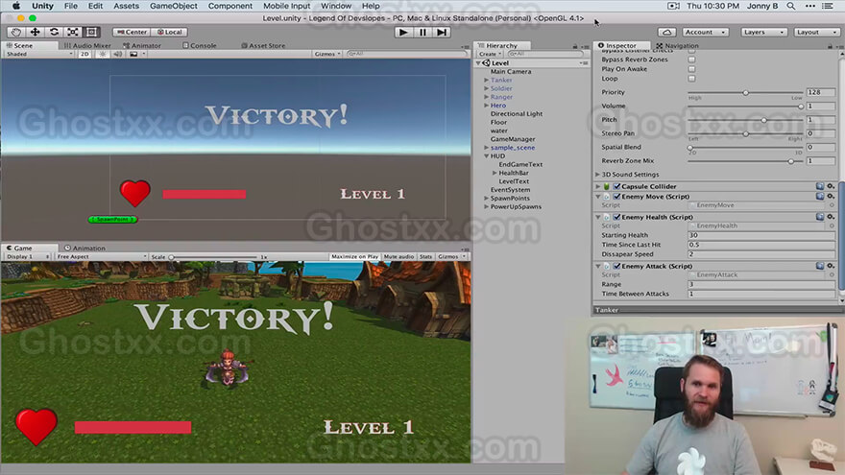This screenshot has height=475, width=845.
Task: Open Enemy Attack script help icon
Action: pyautogui.click(x=820, y=266)
